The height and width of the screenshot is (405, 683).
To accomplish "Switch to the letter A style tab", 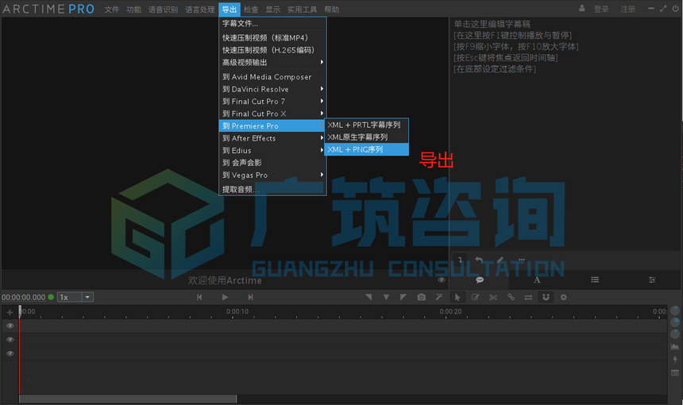I will click(x=537, y=280).
